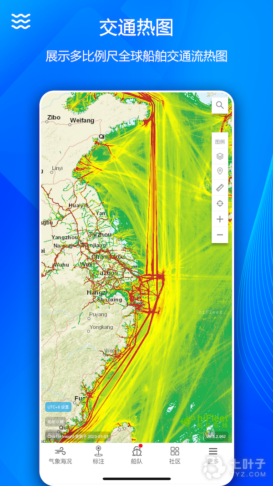
Task: Switch to the 气象海况 weather tab
Action: coord(60,455)
